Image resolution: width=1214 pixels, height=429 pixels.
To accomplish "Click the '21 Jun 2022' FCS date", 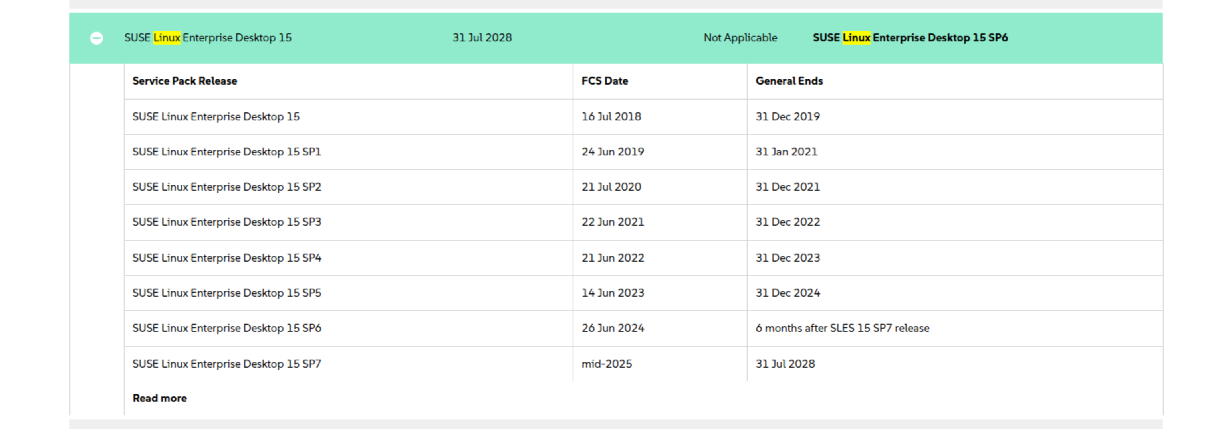I will pos(613,258).
